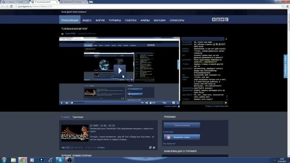
Task: Click the chat scrollbar handle
Action: pyautogui.click(x=227, y=96)
